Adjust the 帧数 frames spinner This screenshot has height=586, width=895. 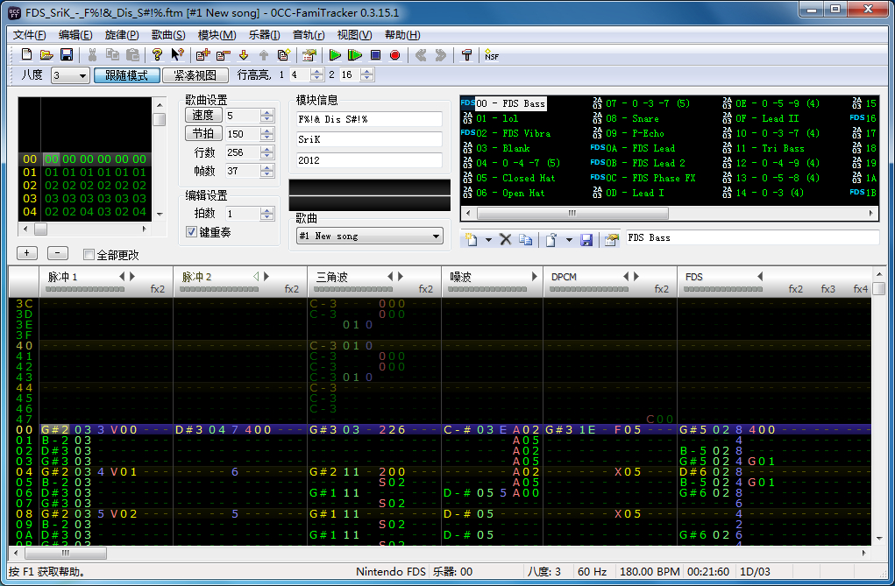[266, 170]
